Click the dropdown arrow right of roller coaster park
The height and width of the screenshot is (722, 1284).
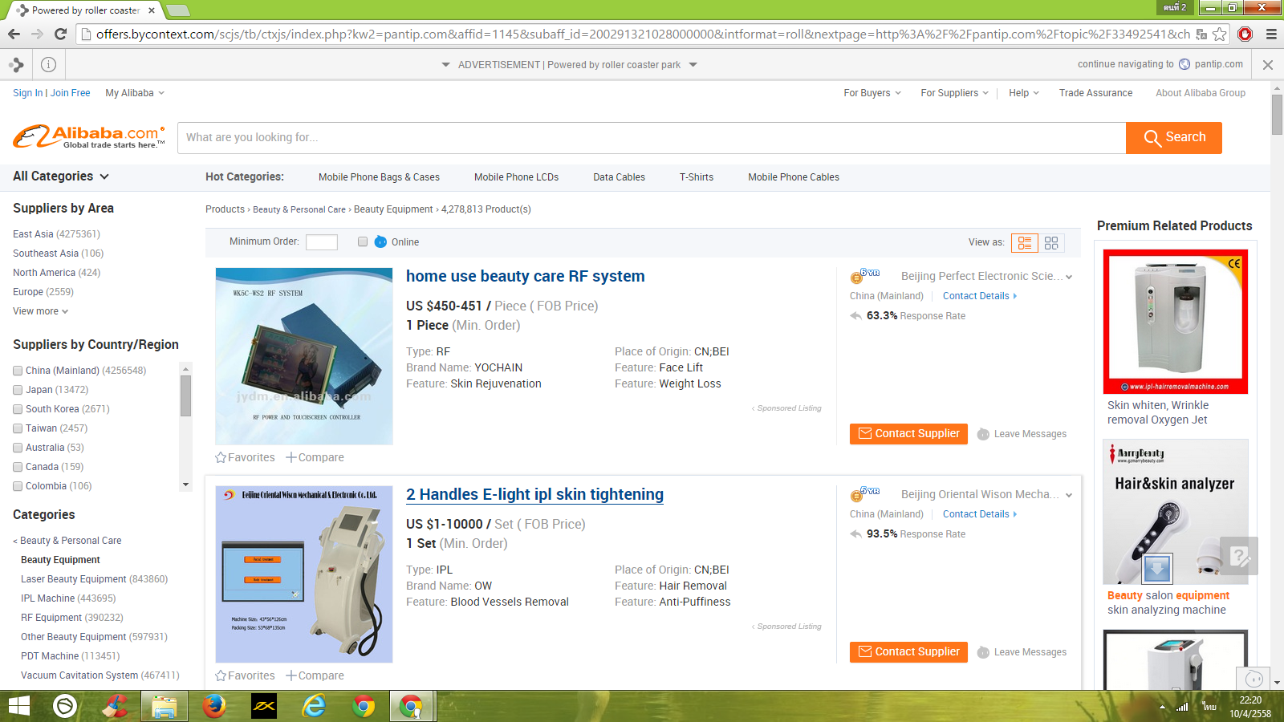[693, 65]
